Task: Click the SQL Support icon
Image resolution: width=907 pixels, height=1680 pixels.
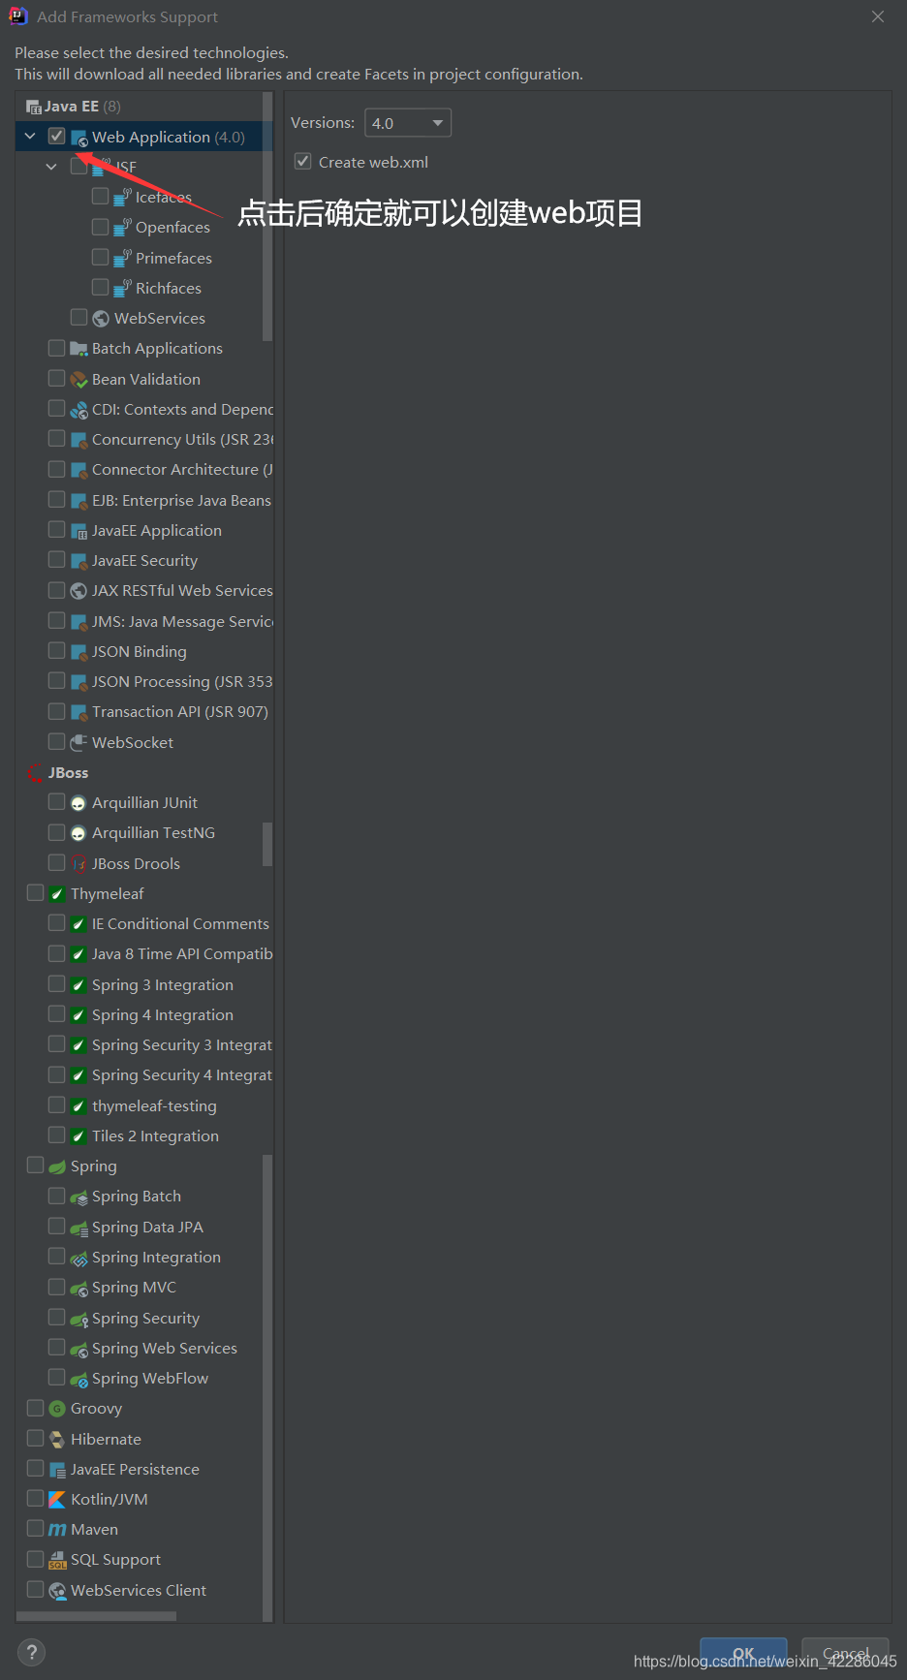Action: coord(57,1560)
